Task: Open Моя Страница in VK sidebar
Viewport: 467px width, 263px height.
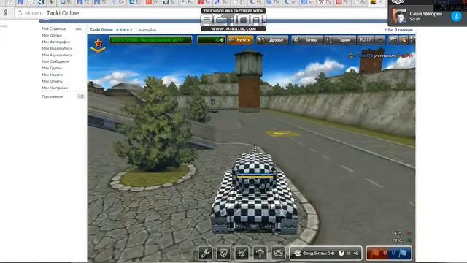Action: (54, 29)
